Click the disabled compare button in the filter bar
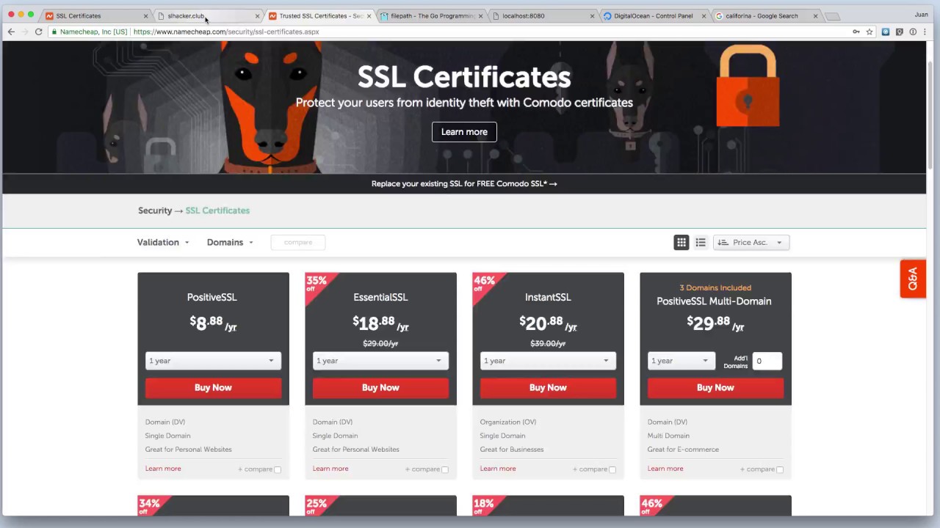Image resolution: width=940 pixels, height=528 pixels. tap(297, 242)
